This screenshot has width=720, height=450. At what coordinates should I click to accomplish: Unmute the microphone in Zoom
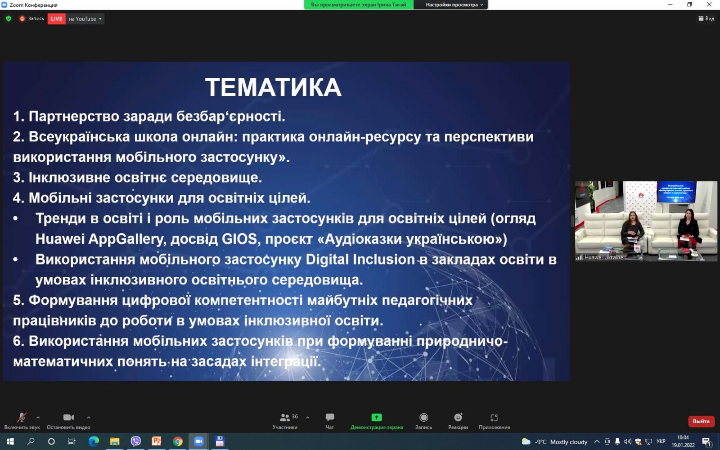tap(22, 418)
